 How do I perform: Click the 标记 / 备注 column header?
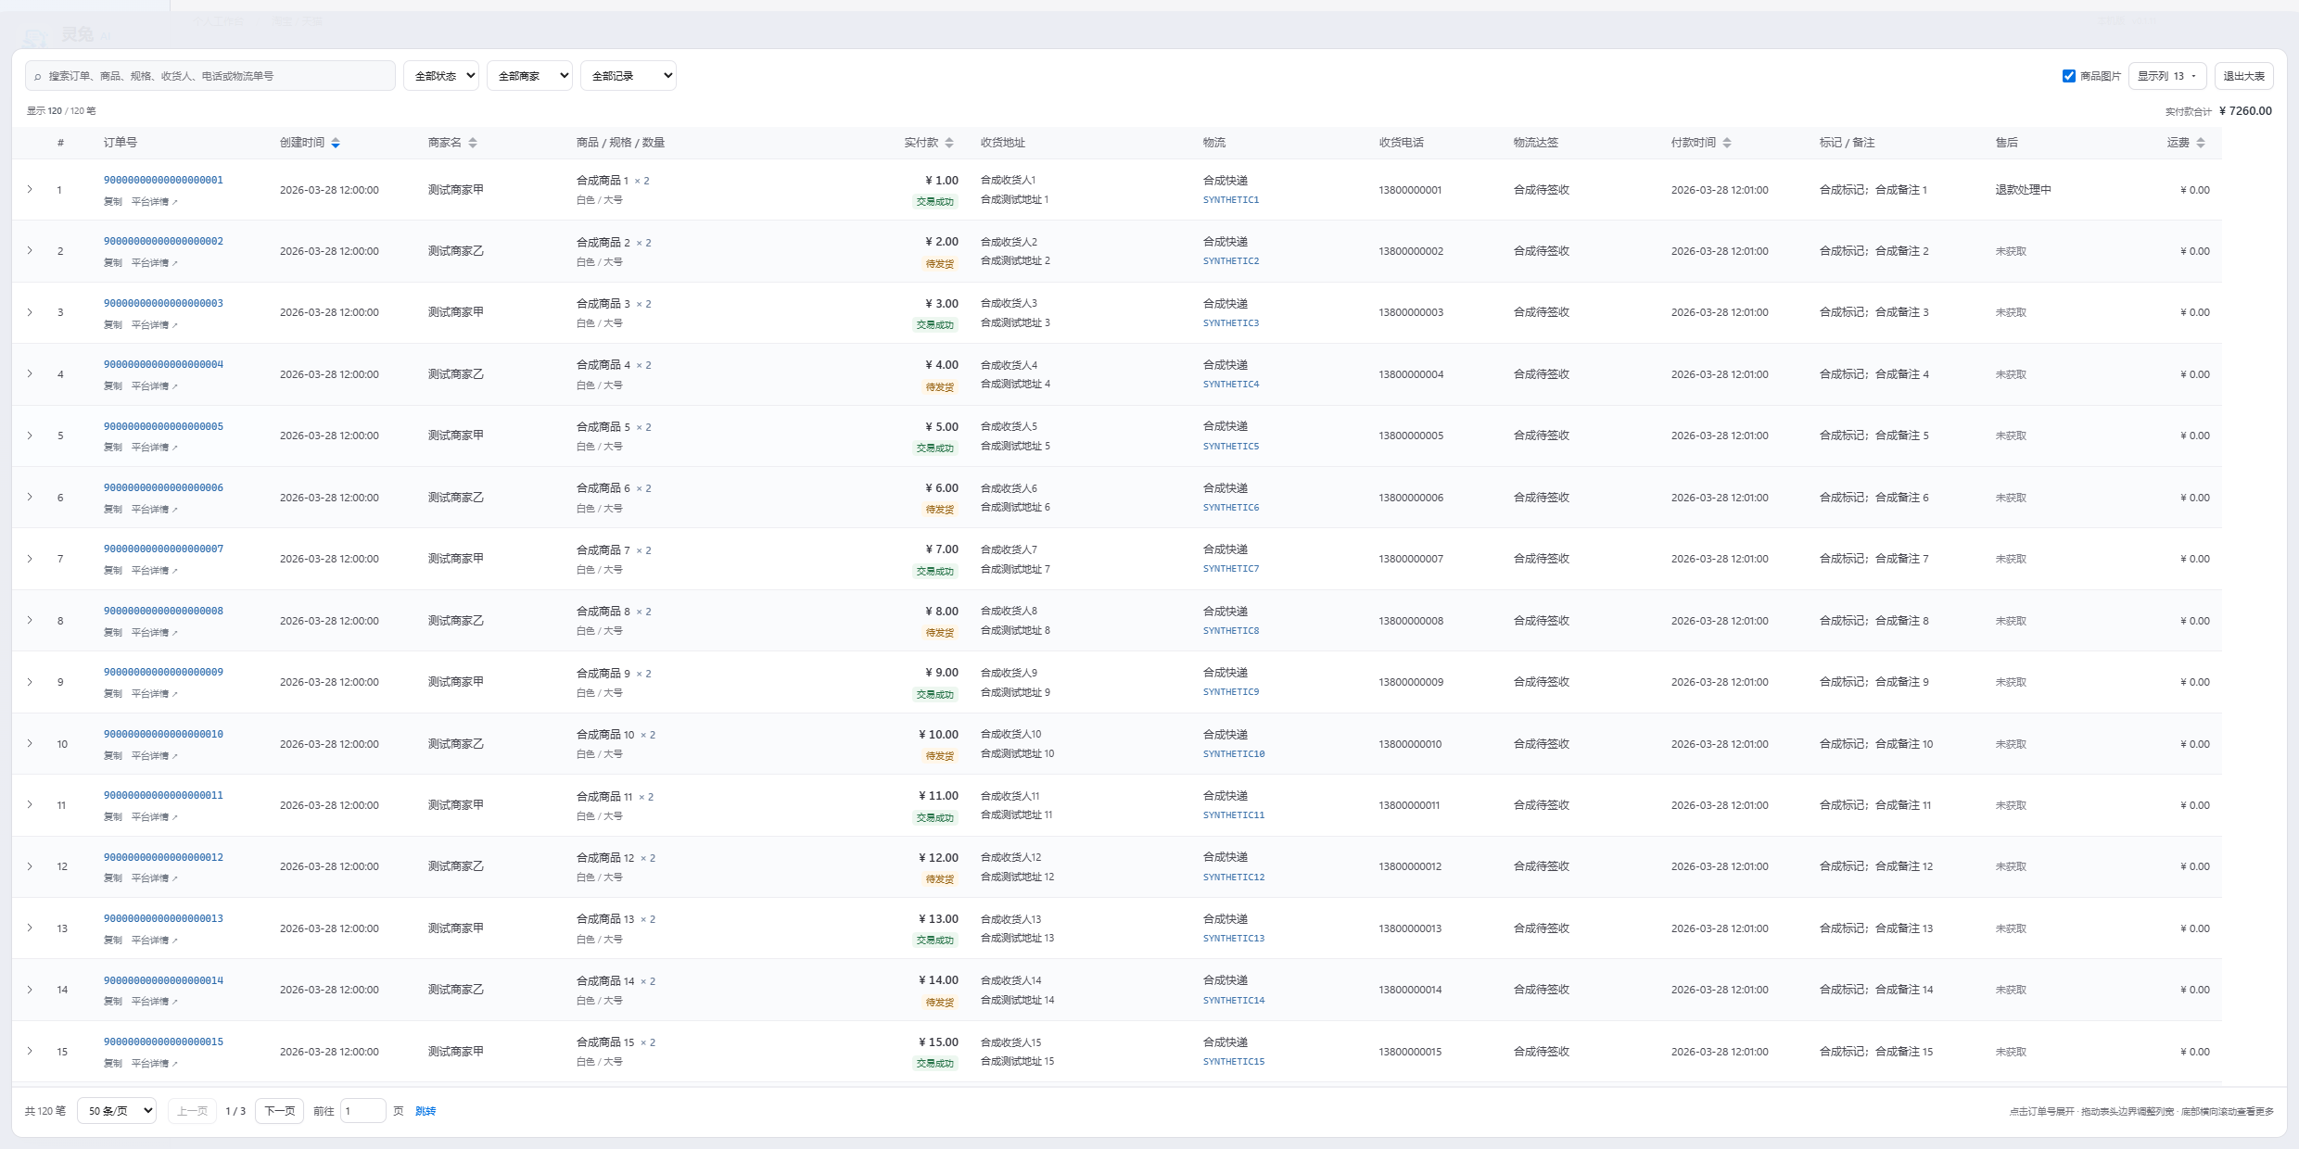click(x=1847, y=143)
